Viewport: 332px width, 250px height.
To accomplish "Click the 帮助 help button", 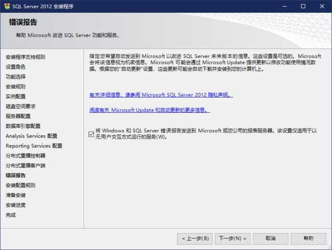I will [x=309, y=239].
